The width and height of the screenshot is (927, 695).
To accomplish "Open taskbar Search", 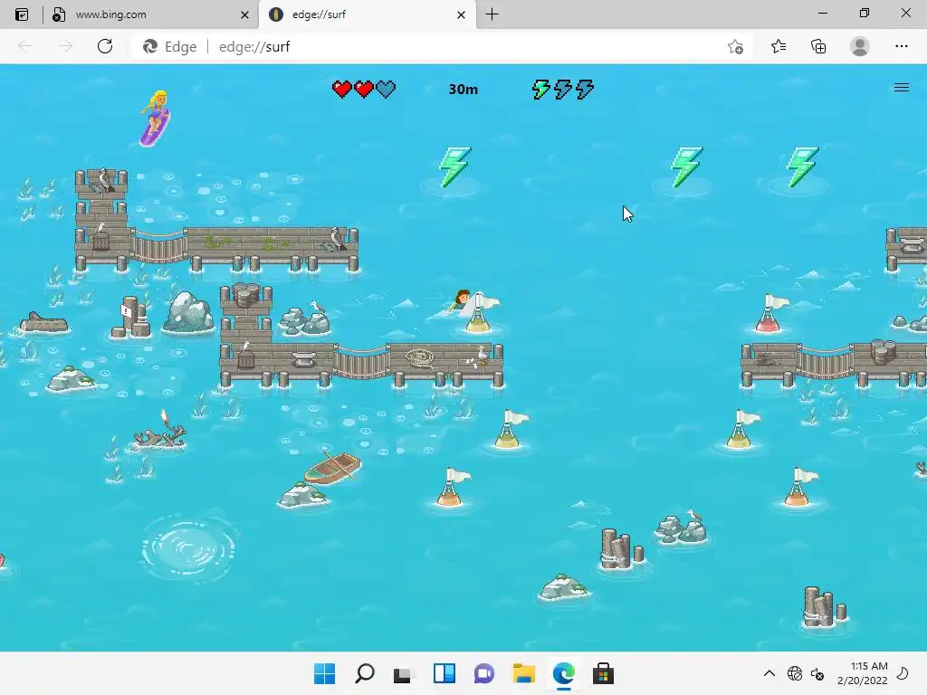I will coord(365,673).
